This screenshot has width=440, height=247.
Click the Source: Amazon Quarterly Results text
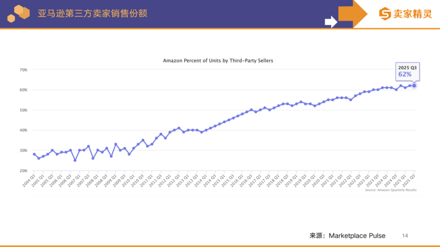(391, 190)
